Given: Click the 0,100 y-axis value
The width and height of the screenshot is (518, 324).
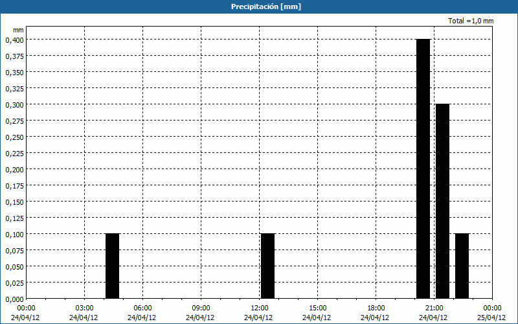Looking at the screenshot, I should point(14,234).
